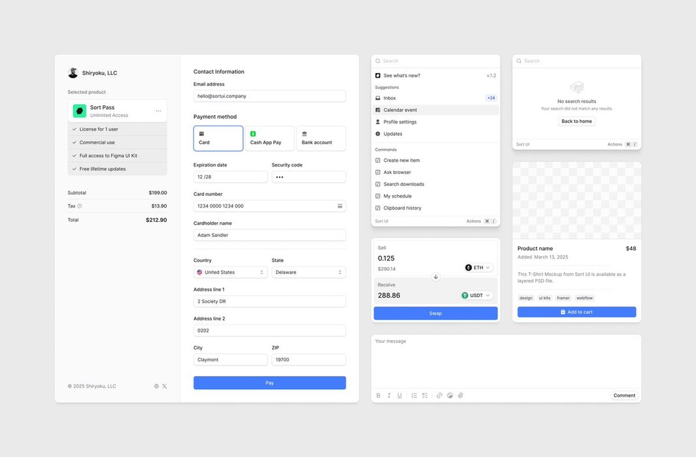Attach a file using the paperclip icon
696x457 pixels.
460,396
